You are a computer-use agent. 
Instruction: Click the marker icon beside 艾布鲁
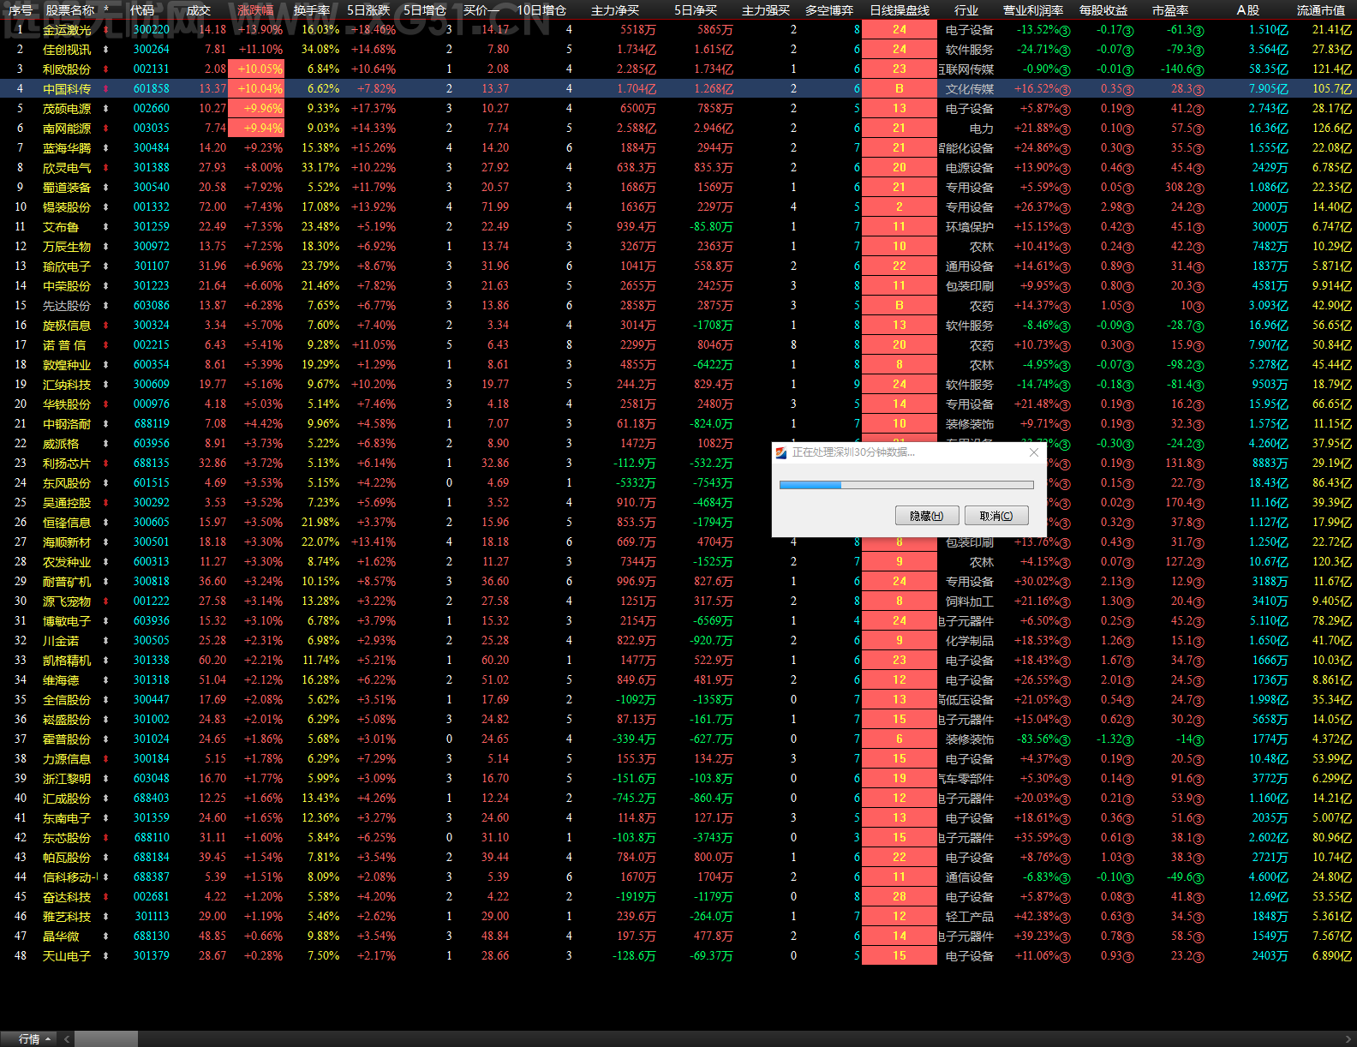[x=106, y=227]
